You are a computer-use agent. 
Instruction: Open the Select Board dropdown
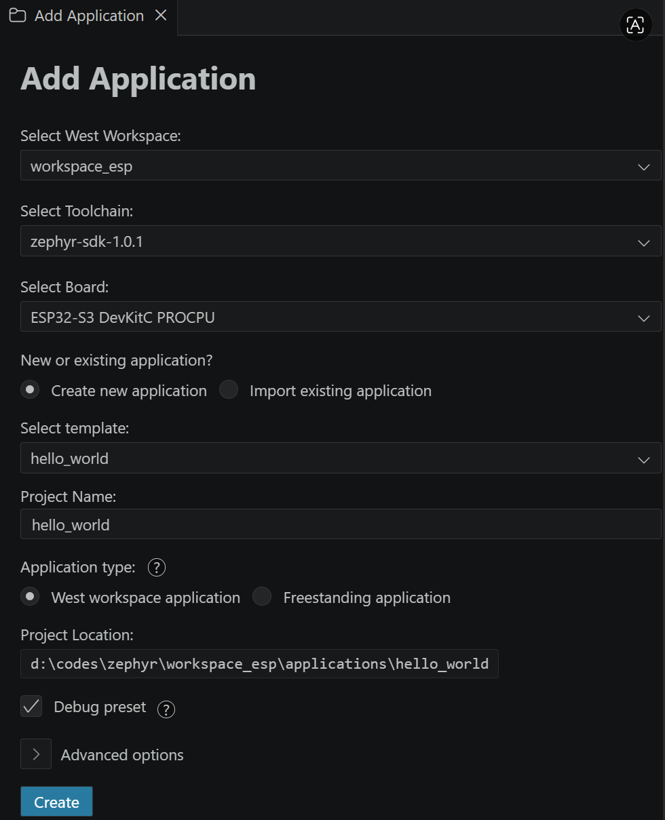(x=341, y=317)
